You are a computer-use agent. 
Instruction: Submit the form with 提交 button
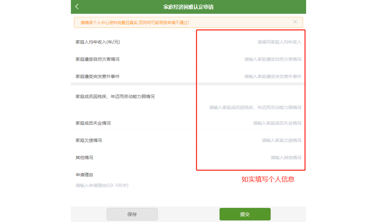click(245, 214)
